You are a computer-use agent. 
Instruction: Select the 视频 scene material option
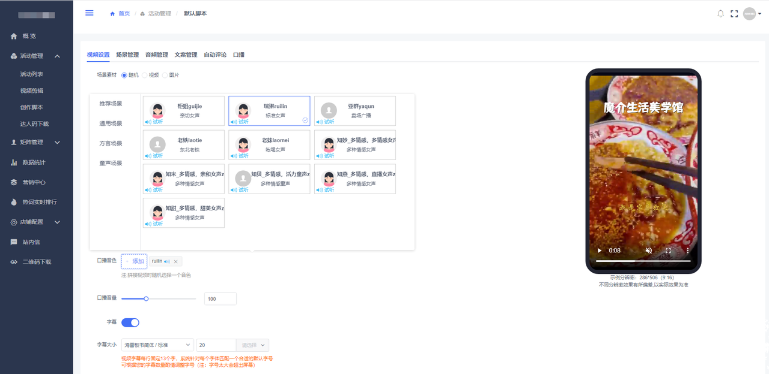144,76
